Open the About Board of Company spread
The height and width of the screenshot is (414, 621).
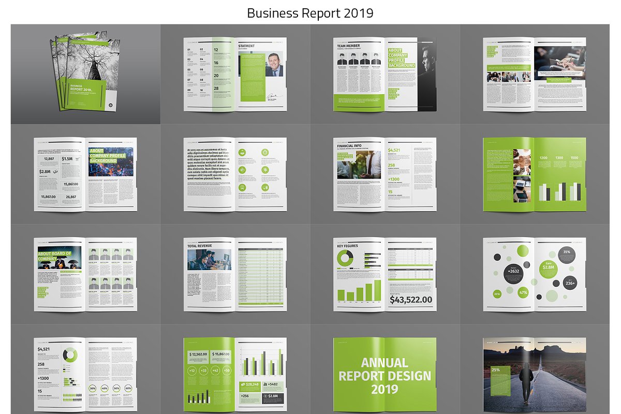(85, 274)
